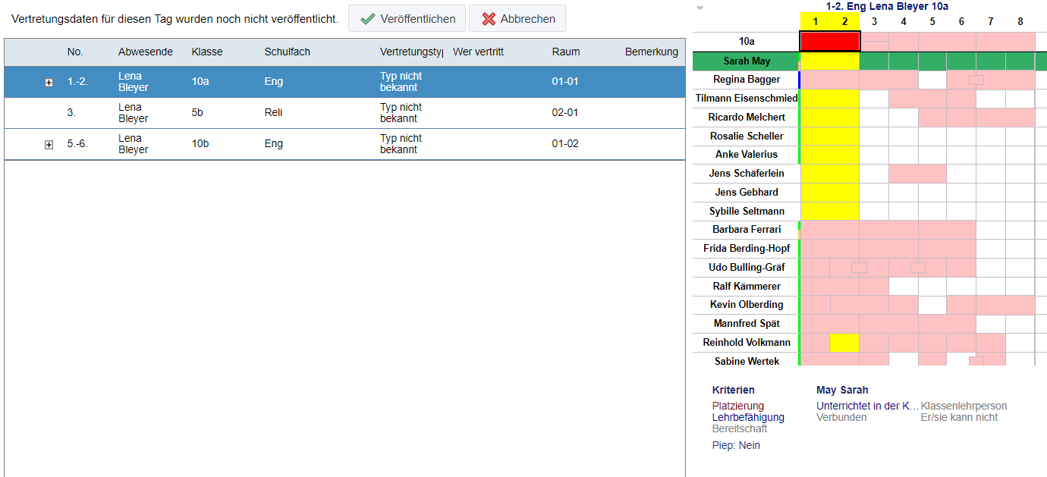
Task: Select teacher Tilmann Eisenschmied
Action: click(x=747, y=98)
